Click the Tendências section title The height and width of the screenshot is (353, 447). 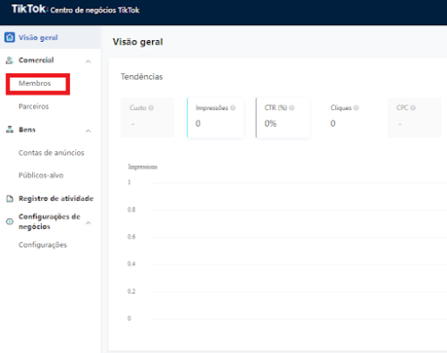141,77
